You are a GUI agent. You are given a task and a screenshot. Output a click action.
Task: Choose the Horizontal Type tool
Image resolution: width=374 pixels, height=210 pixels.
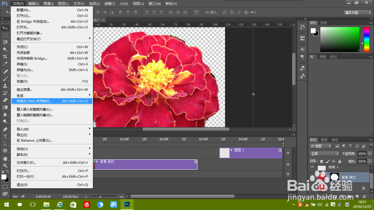[x=5, y=136]
